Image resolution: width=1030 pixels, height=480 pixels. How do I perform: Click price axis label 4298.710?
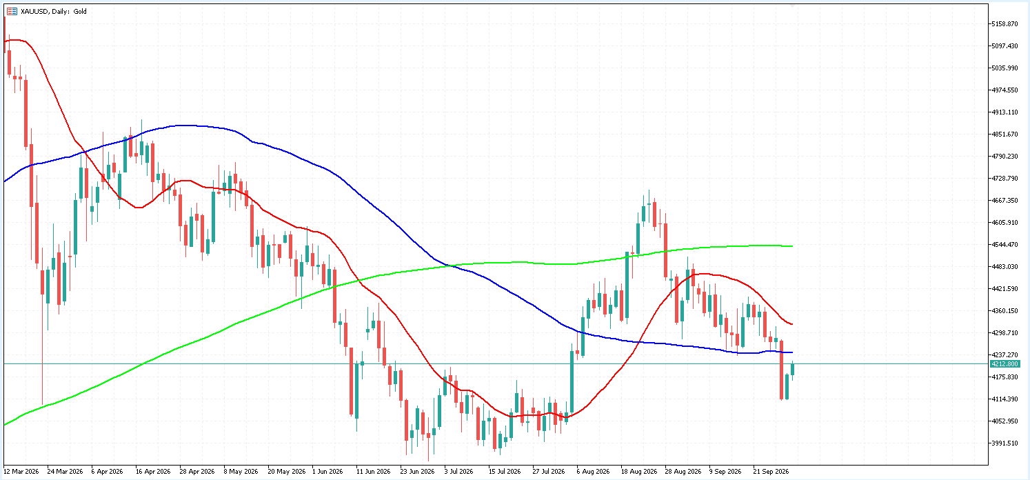(1004, 333)
